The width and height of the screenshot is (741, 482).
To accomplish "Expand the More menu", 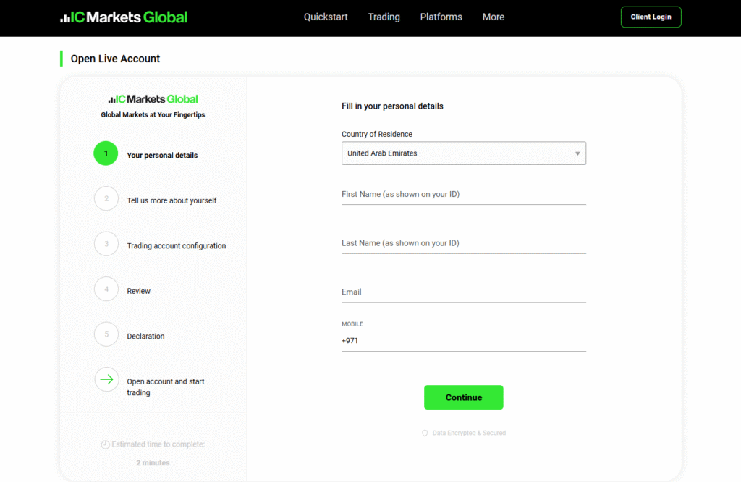I will (x=494, y=17).
